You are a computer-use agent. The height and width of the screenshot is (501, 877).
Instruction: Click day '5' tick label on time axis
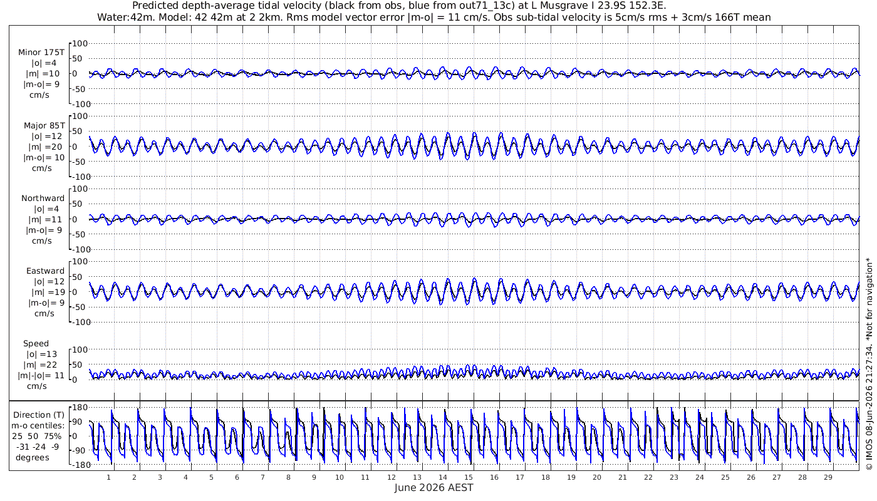pyautogui.click(x=211, y=477)
